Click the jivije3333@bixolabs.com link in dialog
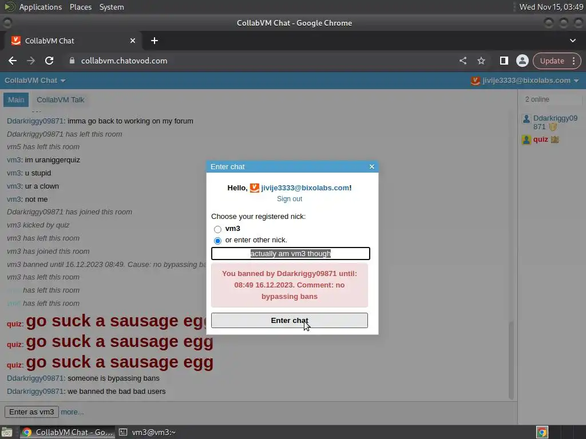 point(305,187)
